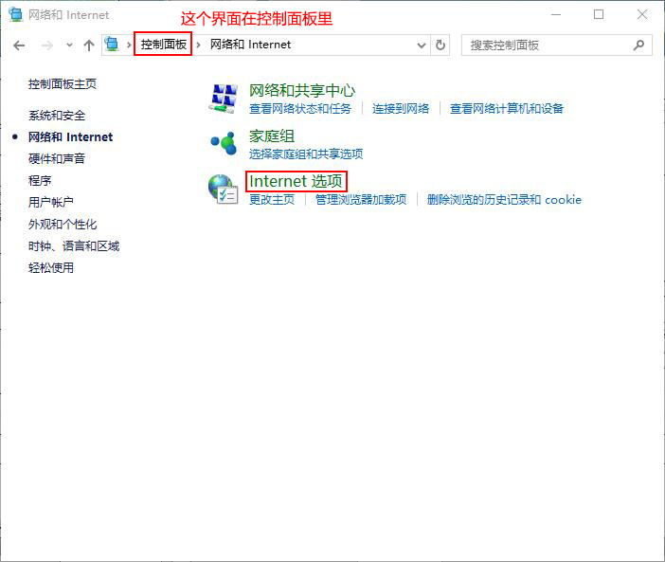The width and height of the screenshot is (665, 562).
Task: Open the recent locations chevron
Action: point(69,45)
